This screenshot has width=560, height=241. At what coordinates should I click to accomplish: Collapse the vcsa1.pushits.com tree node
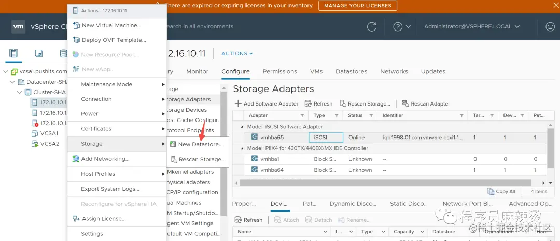tap(5, 71)
